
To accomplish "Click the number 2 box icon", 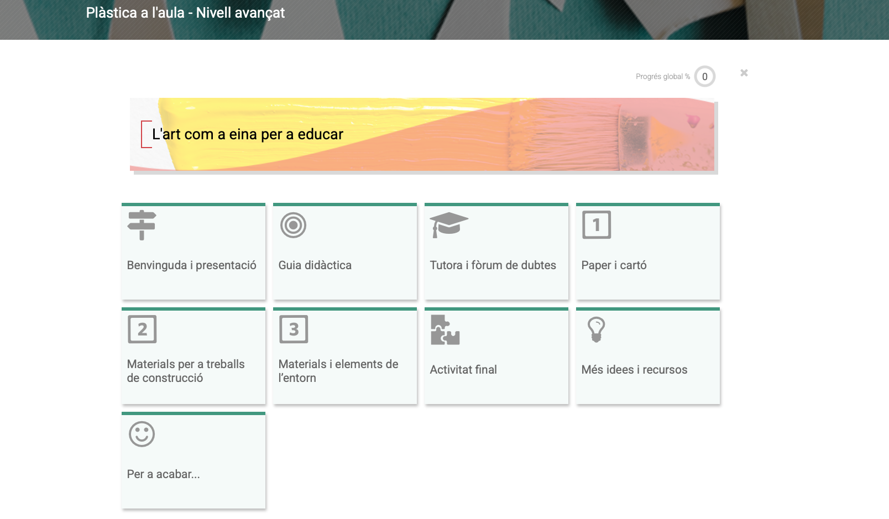I will pyautogui.click(x=142, y=329).
